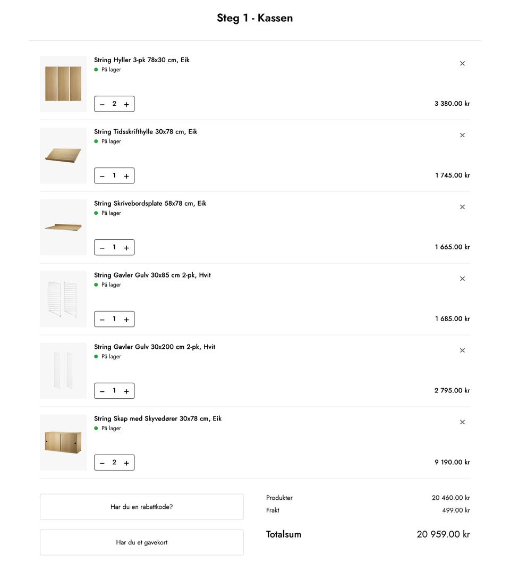
Task: Remove String Hyller 3-pk from cart
Action: 462,63
